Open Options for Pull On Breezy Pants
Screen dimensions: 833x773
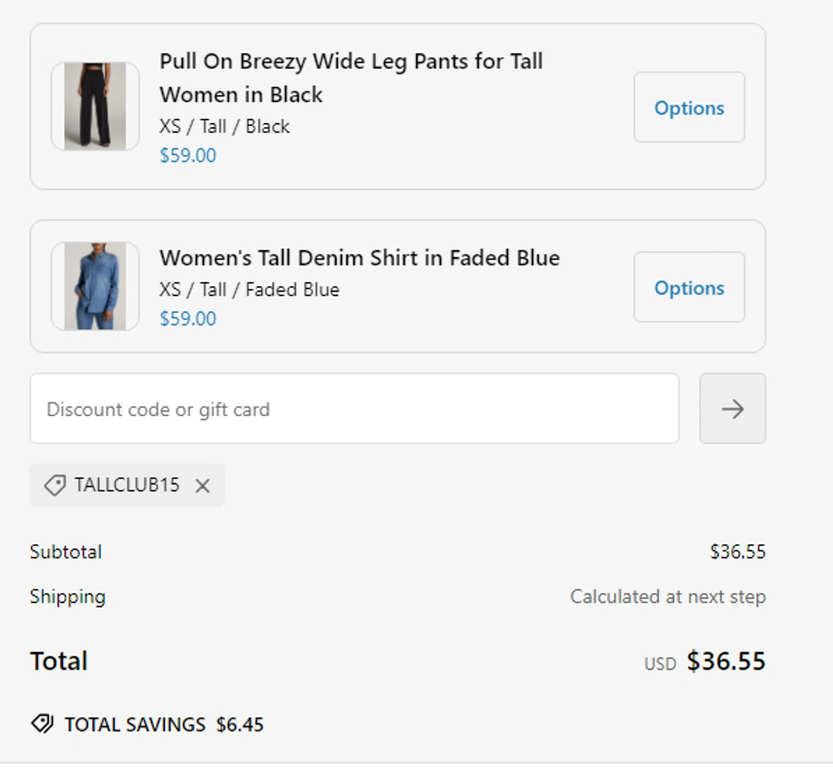click(689, 107)
